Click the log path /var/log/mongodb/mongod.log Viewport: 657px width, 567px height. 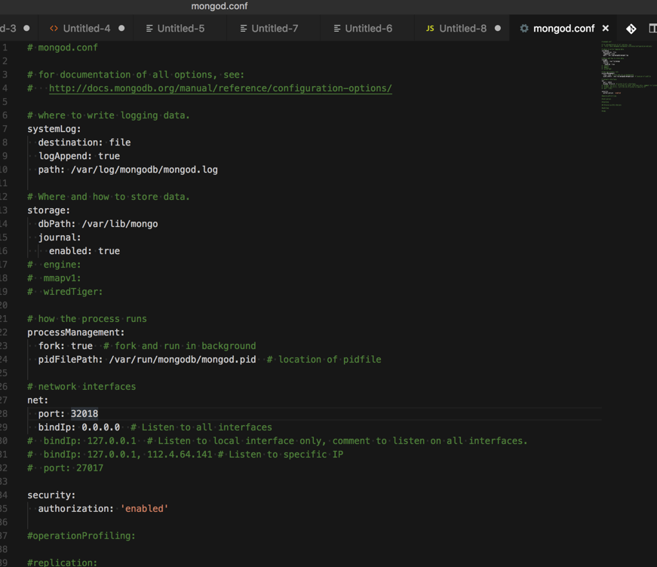click(144, 170)
